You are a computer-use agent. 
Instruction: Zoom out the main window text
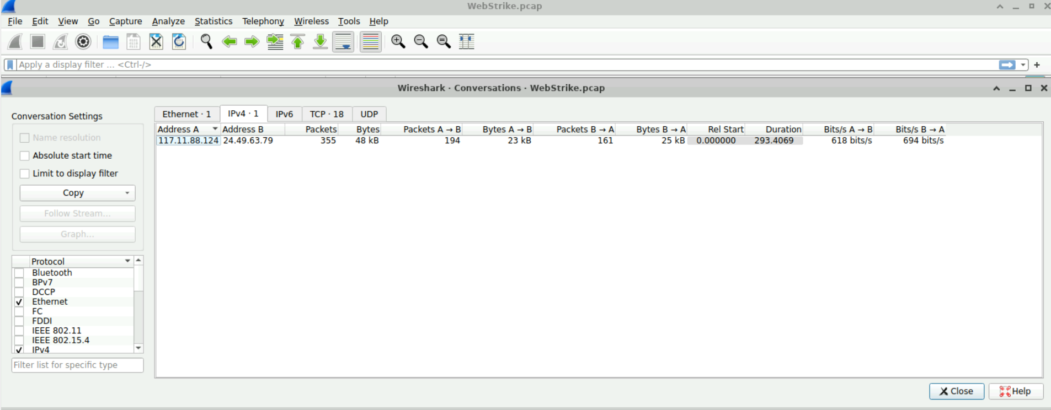pos(421,42)
